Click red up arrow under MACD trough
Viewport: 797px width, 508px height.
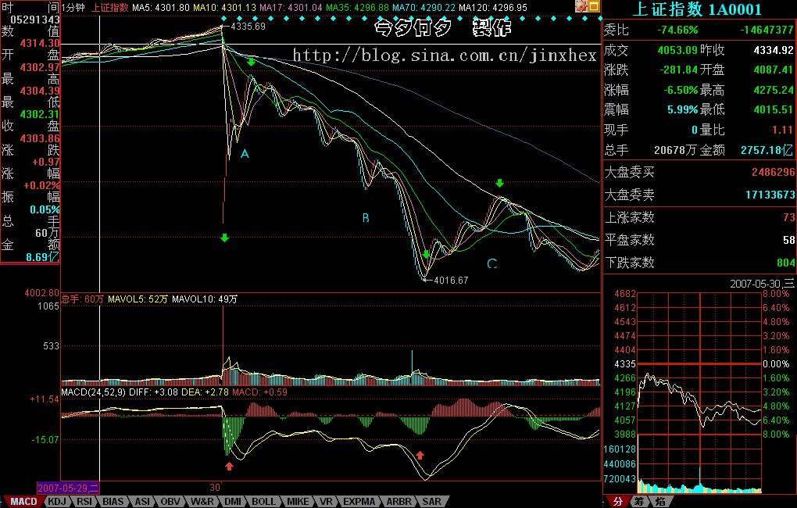pyautogui.click(x=420, y=455)
